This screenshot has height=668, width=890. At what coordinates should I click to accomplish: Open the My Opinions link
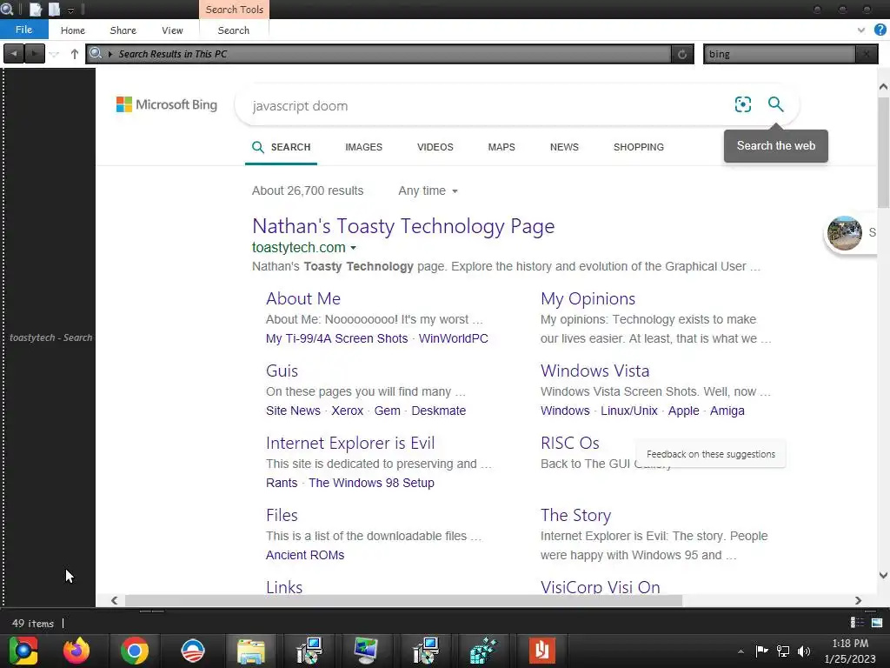click(588, 299)
